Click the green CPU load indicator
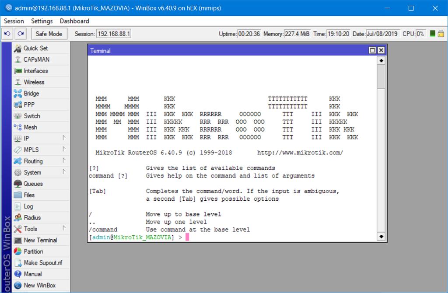Image resolution: width=448 pixels, height=293 pixels. click(x=433, y=33)
